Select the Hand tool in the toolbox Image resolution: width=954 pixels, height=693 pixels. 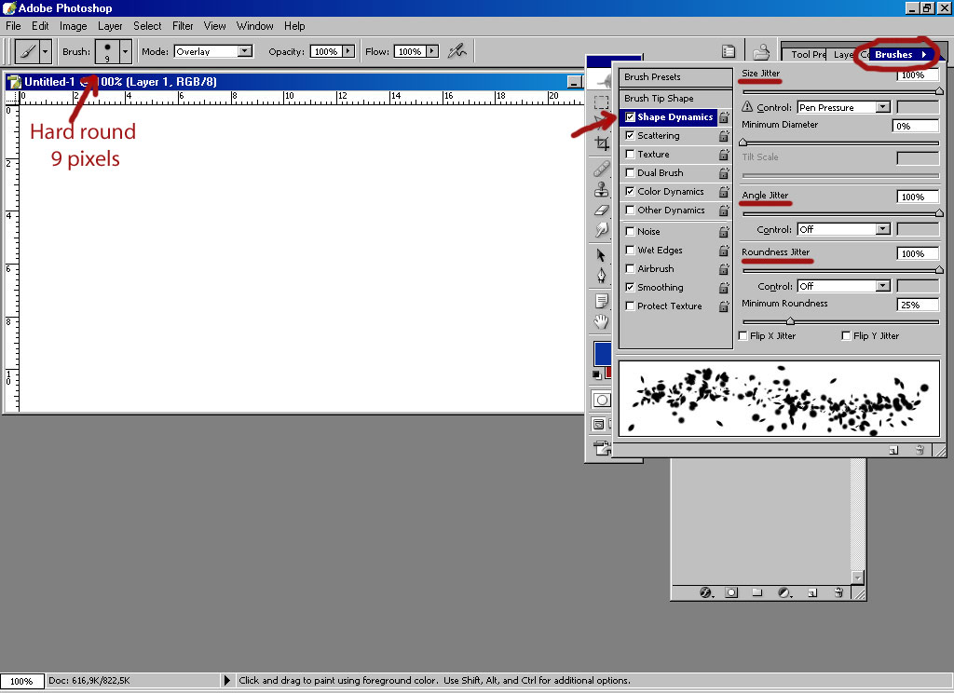click(x=602, y=321)
